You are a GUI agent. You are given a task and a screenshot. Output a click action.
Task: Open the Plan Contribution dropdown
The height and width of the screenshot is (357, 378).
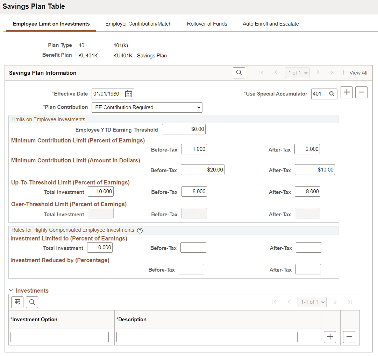pyautogui.click(x=147, y=107)
